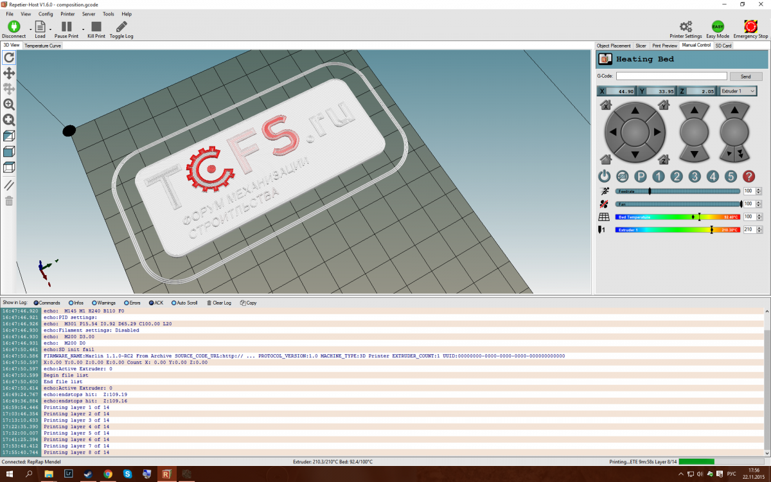Click the Toggle Log pencil icon

(x=121, y=26)
